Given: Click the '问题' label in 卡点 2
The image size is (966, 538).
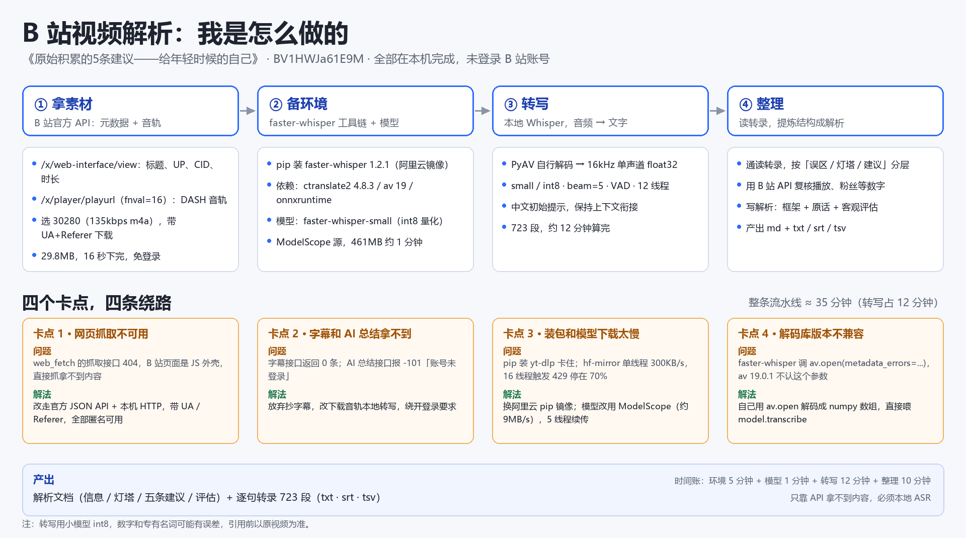Looking at the screenshot, I should pyautogui.click(x=277, y=351).
